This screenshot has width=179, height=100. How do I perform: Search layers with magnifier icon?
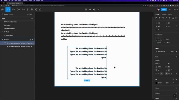click(3, 14)
